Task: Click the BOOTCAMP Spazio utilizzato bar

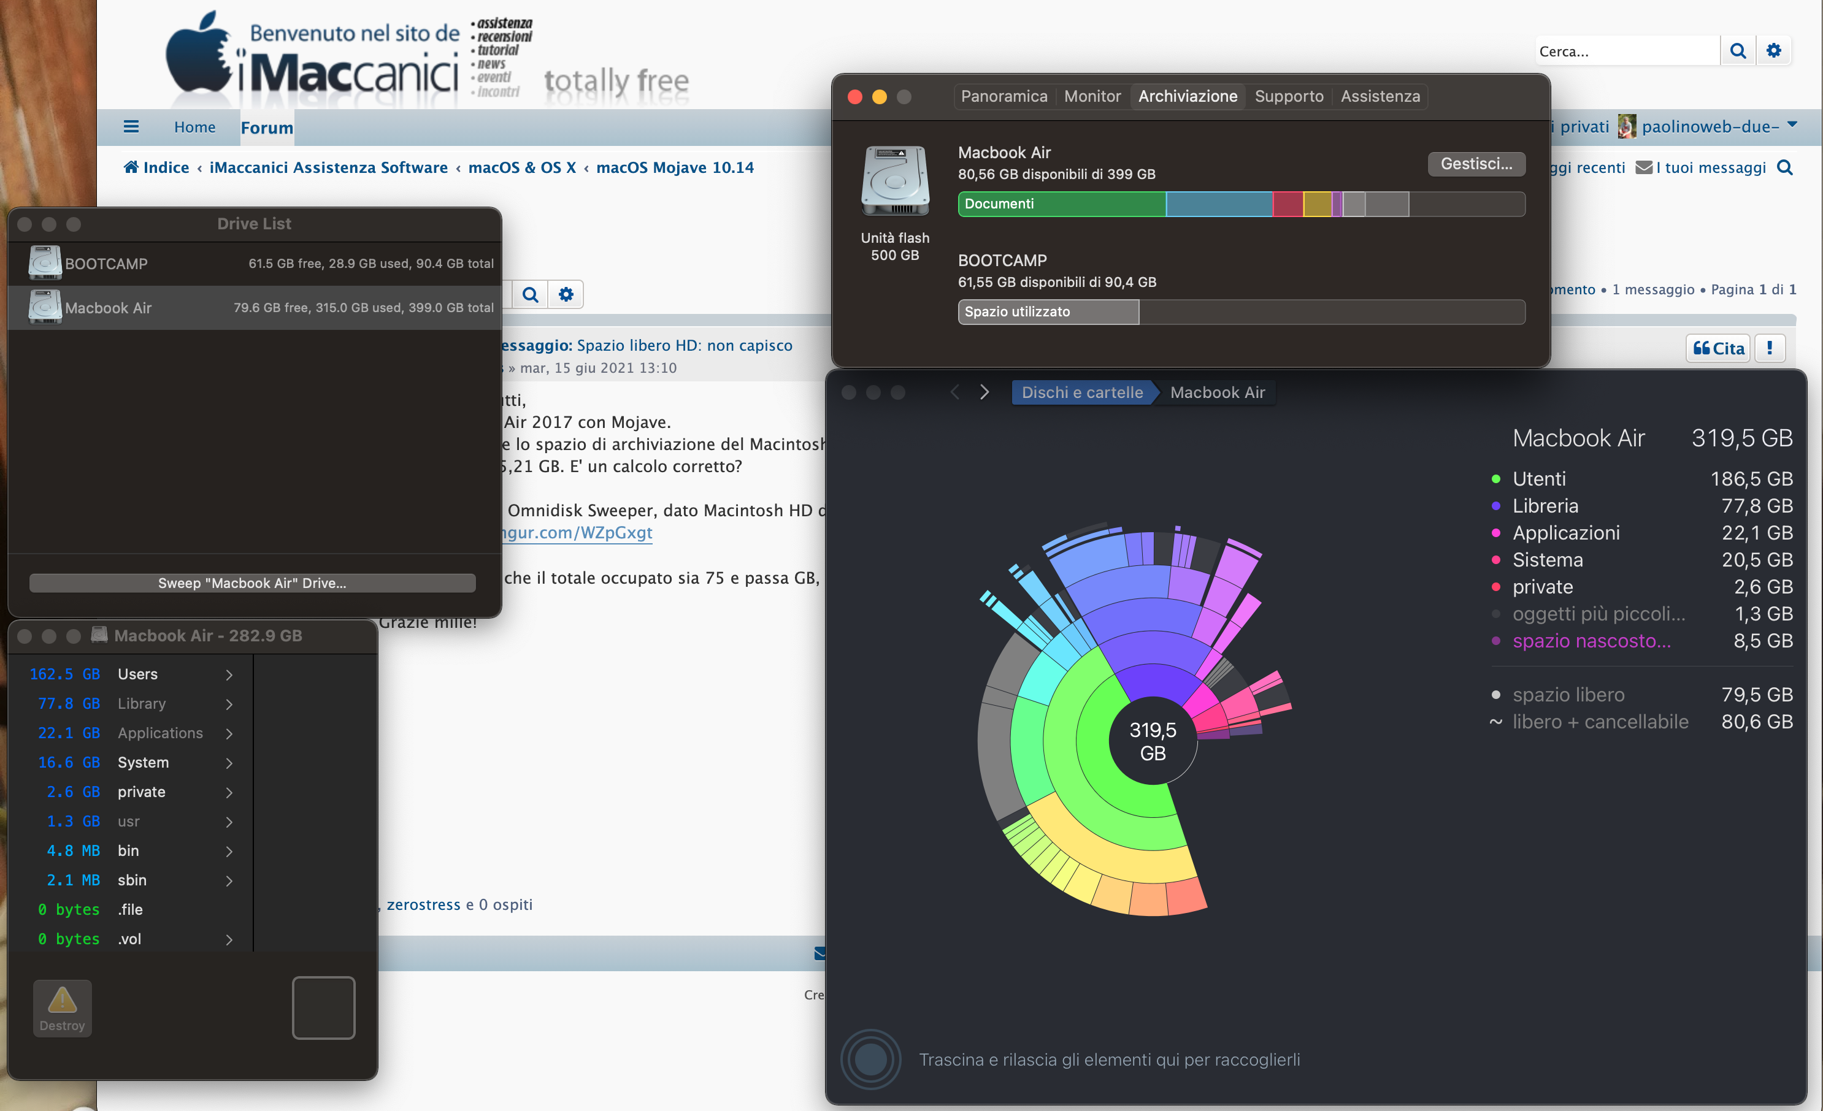Action: [x=1048, y=311]
